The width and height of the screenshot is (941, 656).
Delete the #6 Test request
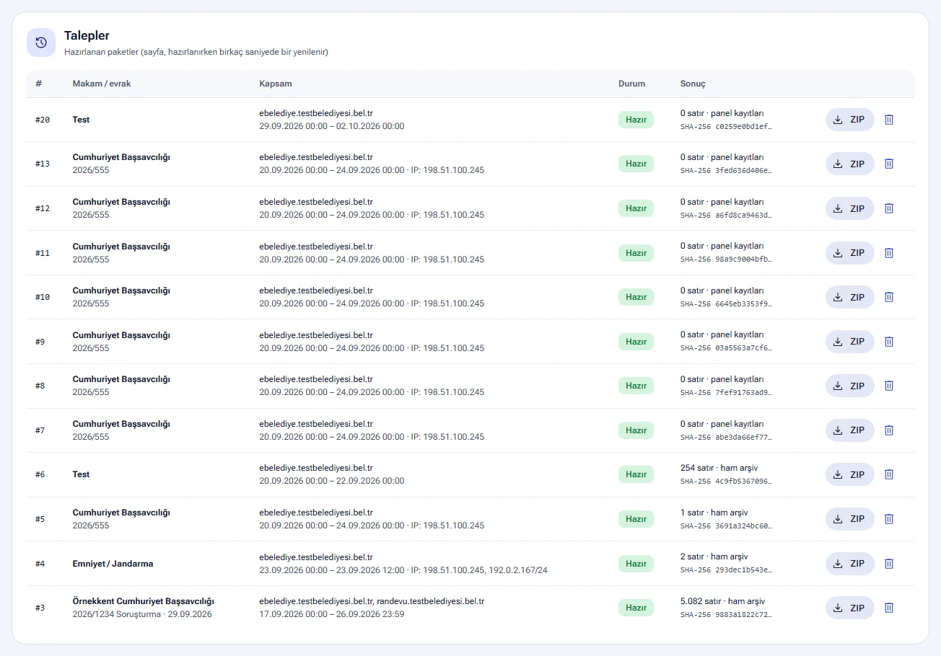point(889,474)
